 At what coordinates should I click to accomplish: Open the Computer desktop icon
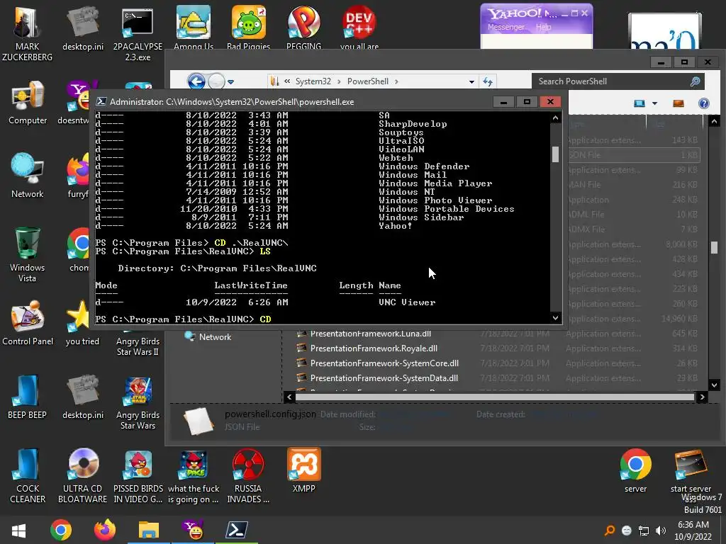28,103
